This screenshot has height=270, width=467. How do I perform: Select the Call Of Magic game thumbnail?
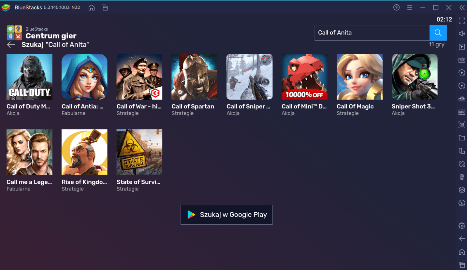(360, 77)
